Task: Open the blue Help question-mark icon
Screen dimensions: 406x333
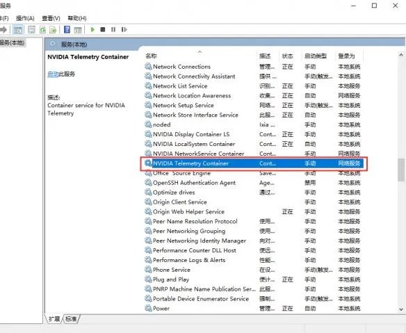Action: click(67, 29)
